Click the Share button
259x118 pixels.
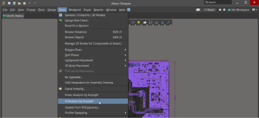[x=209, y=10]
